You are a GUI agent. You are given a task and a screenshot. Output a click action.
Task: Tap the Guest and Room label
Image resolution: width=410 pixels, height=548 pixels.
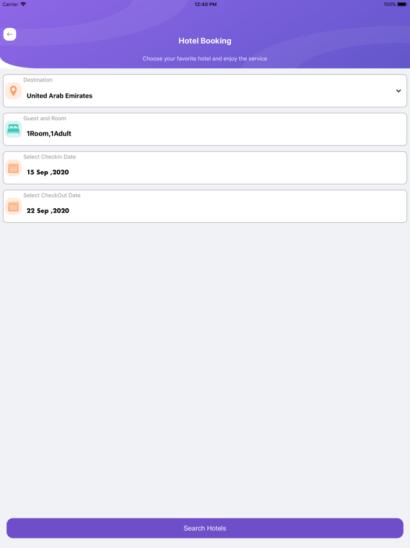tap(45, 119)
